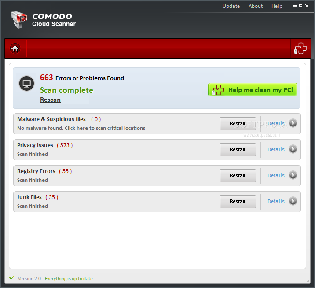Click the 'Malware & Suspicious files' heading

click(x=51, y=119)
